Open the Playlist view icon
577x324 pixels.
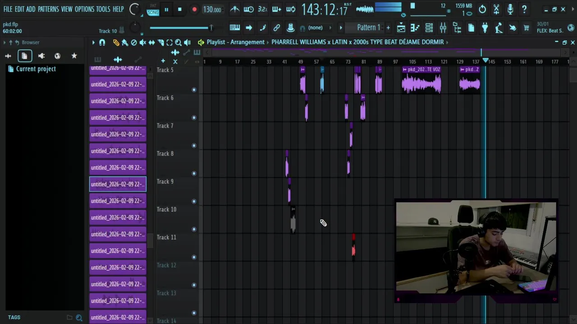pyautogui.click(x=401, y=28)
